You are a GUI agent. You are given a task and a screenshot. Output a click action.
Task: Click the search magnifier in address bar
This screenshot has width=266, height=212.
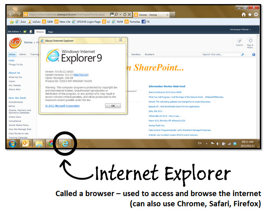[116, 15]
